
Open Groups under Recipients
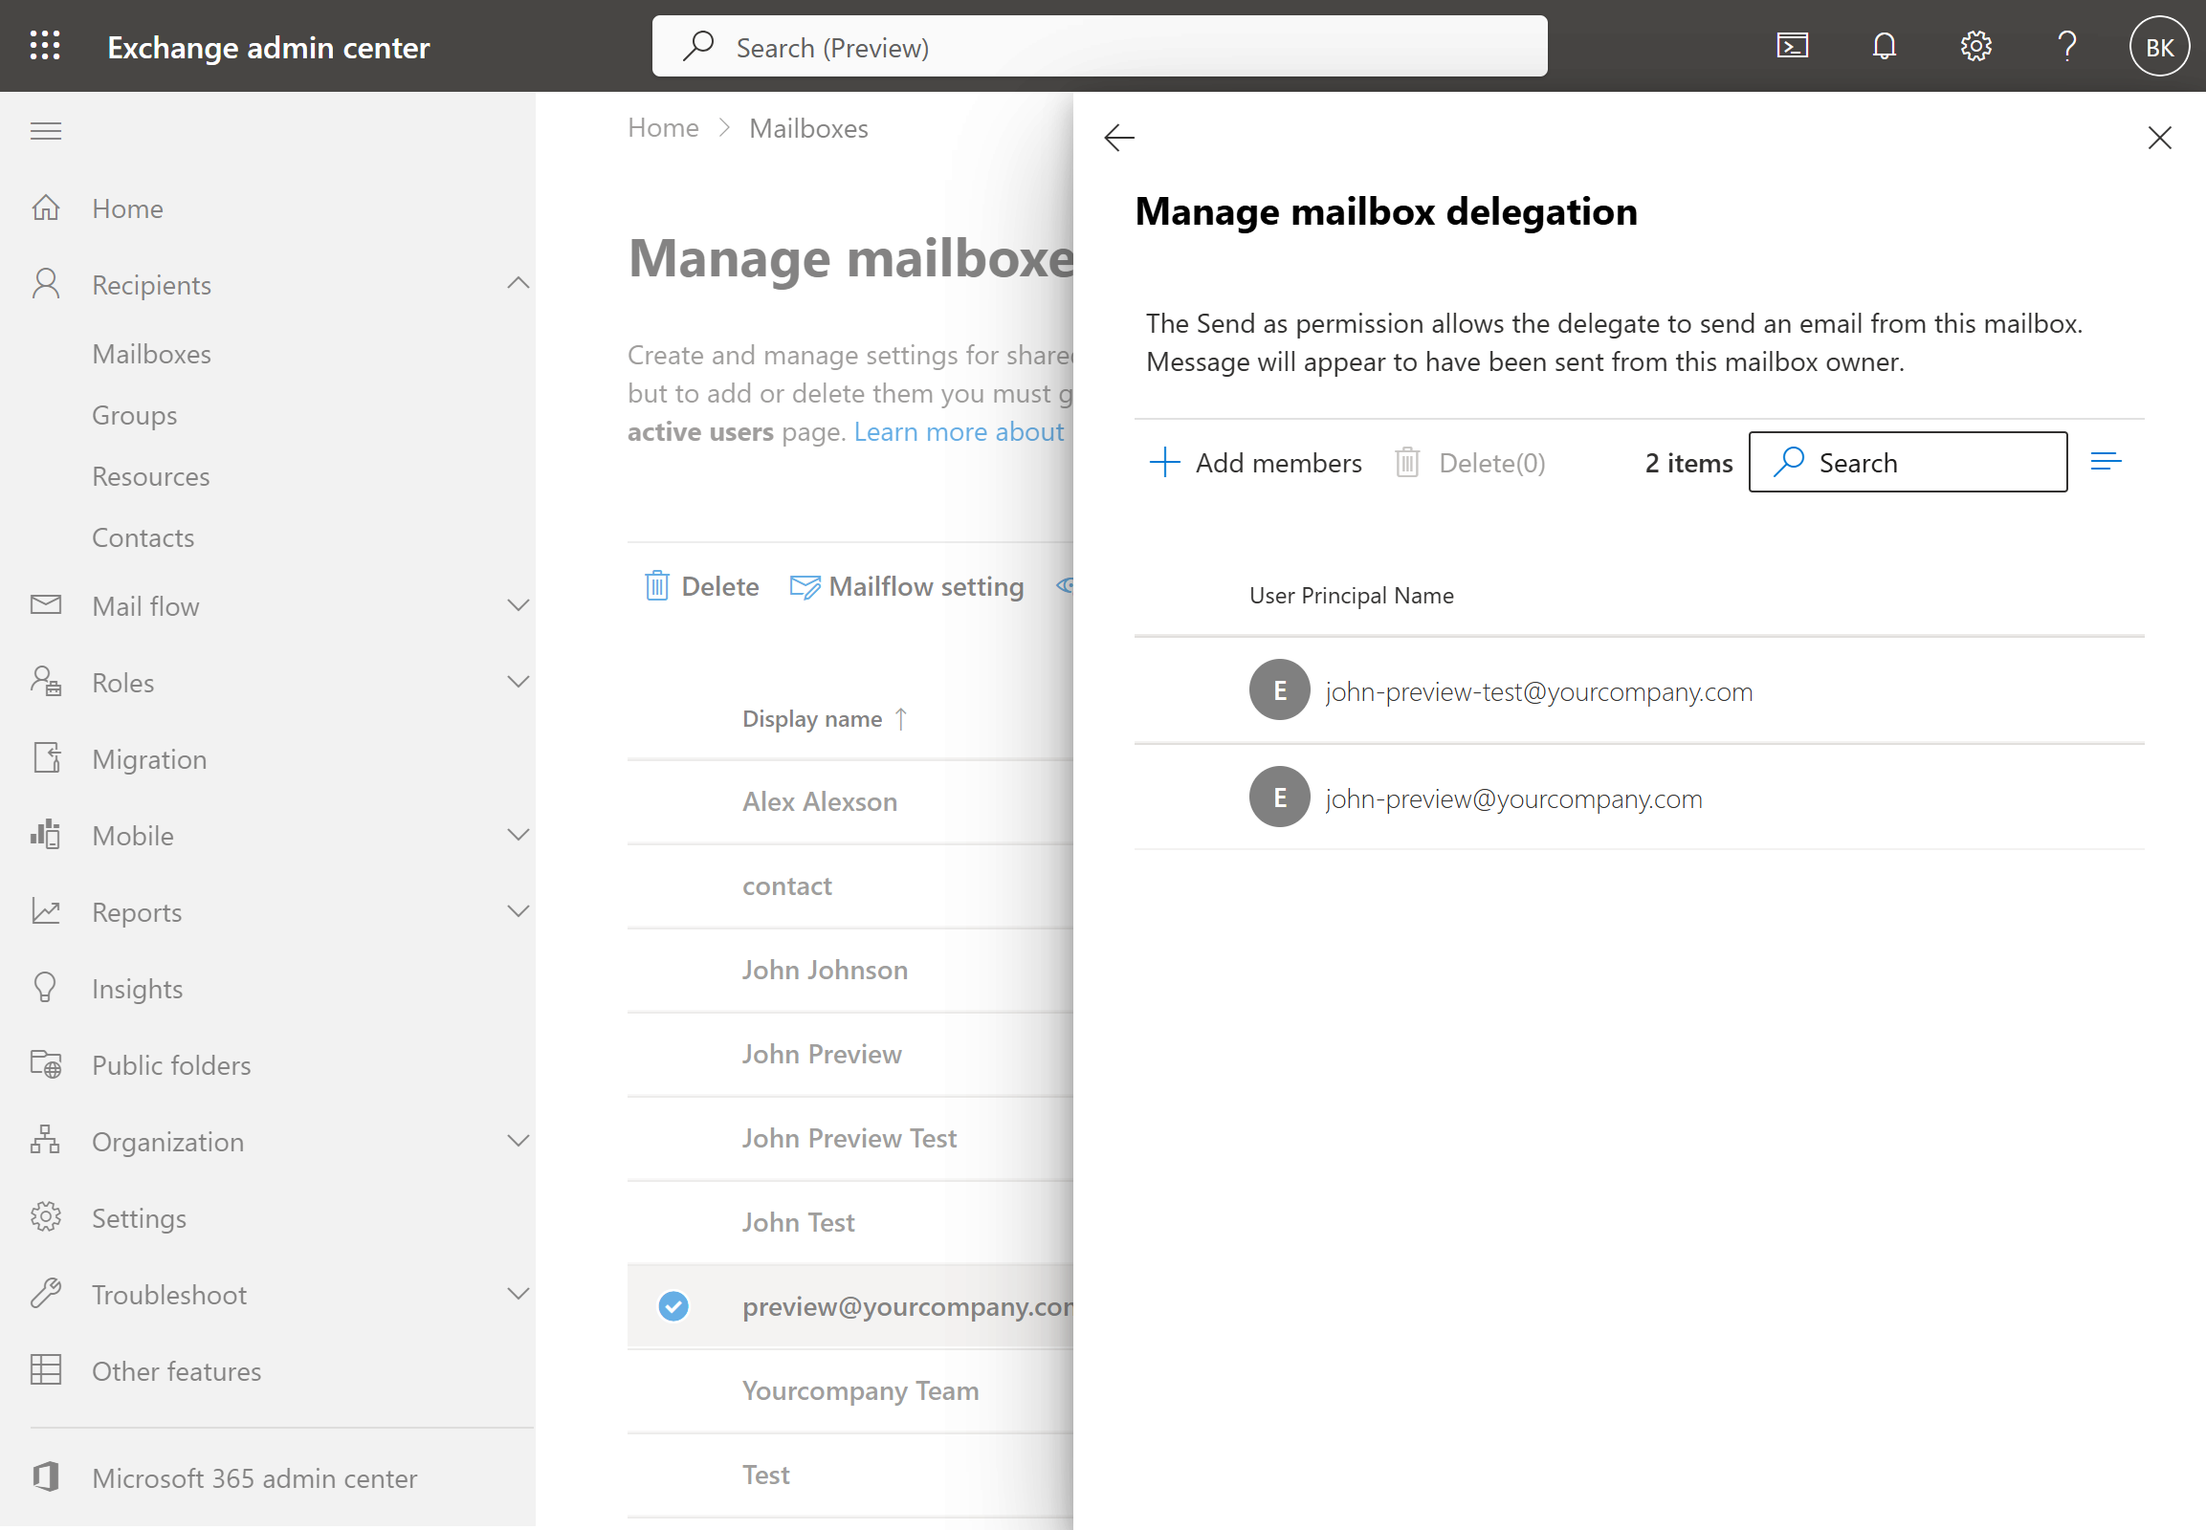coord(134,415)
